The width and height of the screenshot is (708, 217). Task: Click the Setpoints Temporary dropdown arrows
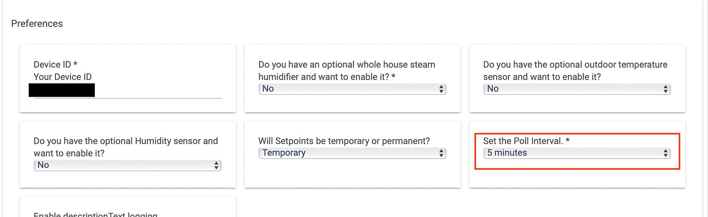[x=441, y=153]
